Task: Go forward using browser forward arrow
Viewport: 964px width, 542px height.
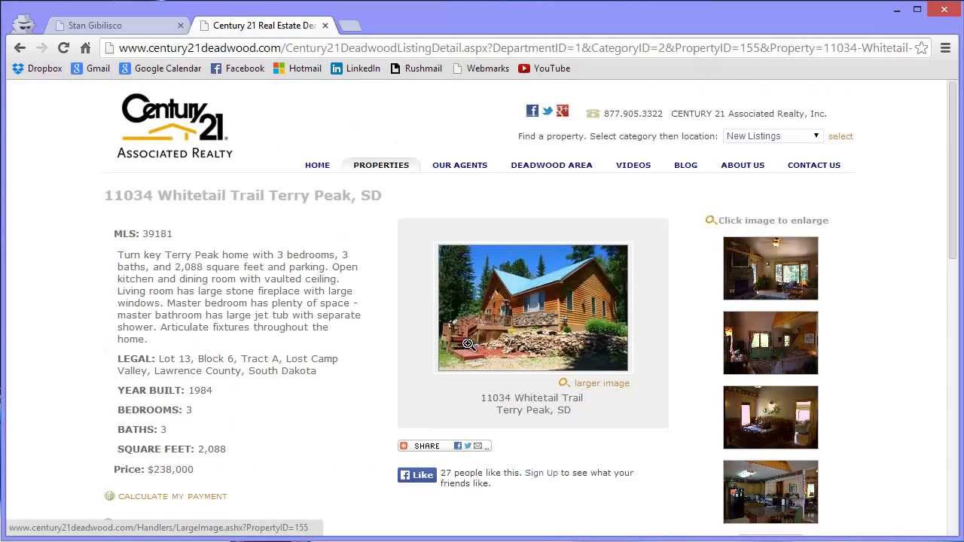Action: coord(41,48)
